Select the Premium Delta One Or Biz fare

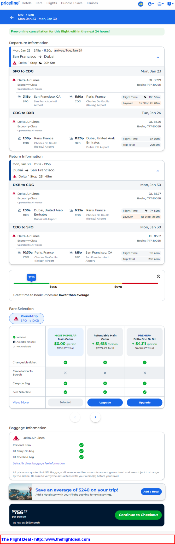(x=145, y=342)
